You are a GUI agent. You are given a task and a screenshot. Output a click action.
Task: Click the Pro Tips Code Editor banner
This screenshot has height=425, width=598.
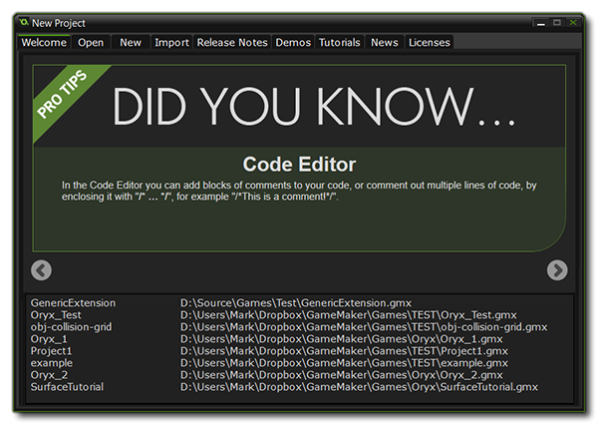[299, 158]
